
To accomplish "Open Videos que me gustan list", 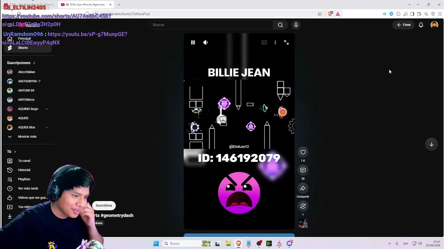I will click(28, 197).
